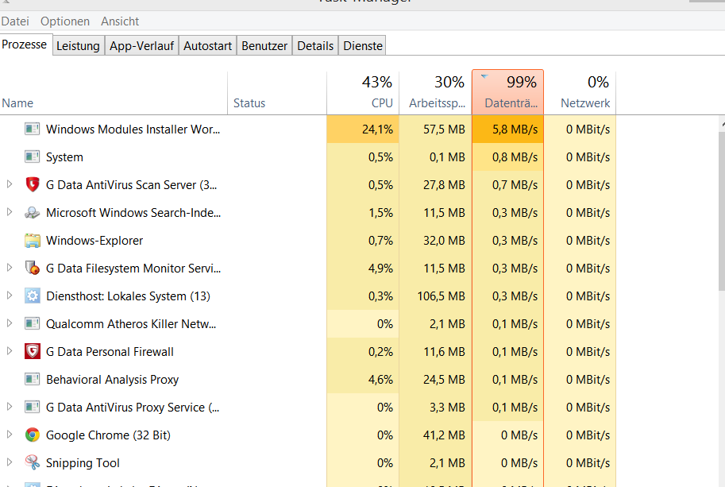Expand the G Data Filesystem Monitor Service group
This screenshot has height=487, width=725.
tap(10, 267)
